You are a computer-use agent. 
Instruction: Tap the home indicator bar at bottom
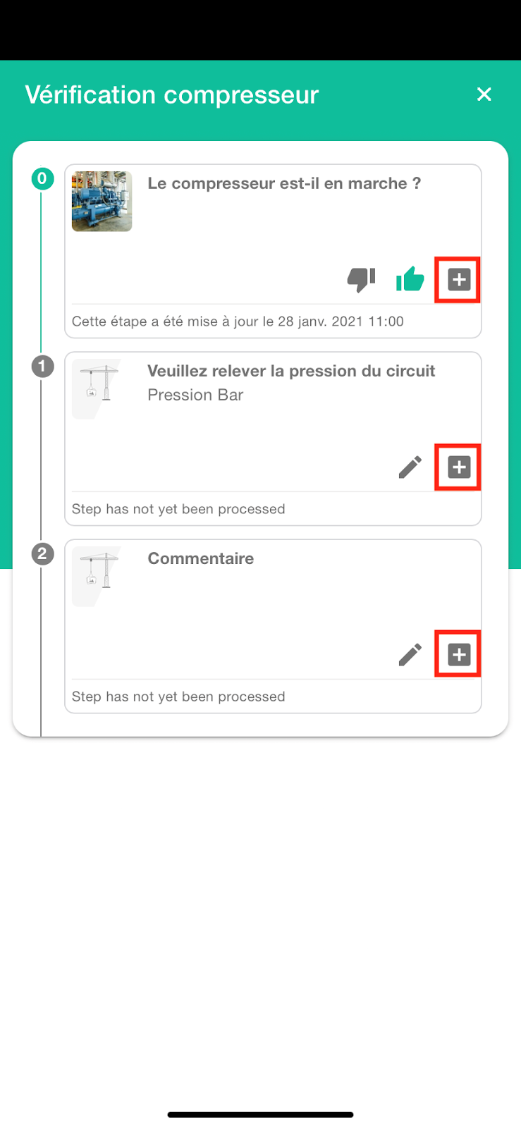[260, 1115]
